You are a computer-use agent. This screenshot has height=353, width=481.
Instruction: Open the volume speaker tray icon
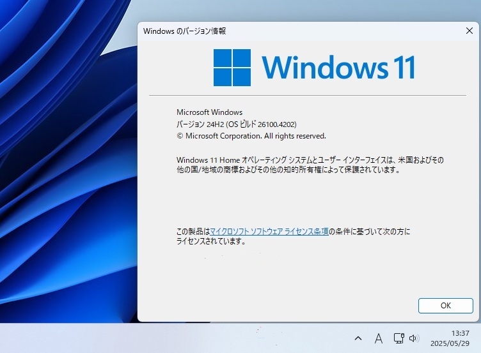point(414,338)
